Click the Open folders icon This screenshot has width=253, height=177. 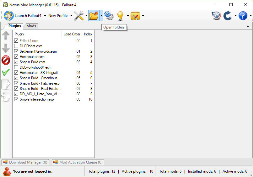tap(94, 16)
